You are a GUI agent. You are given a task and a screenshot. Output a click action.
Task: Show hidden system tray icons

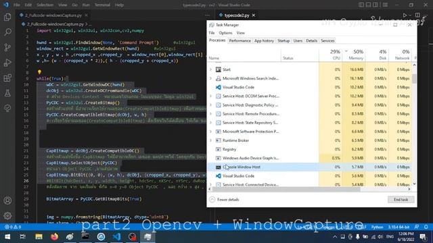click(335, 237)
